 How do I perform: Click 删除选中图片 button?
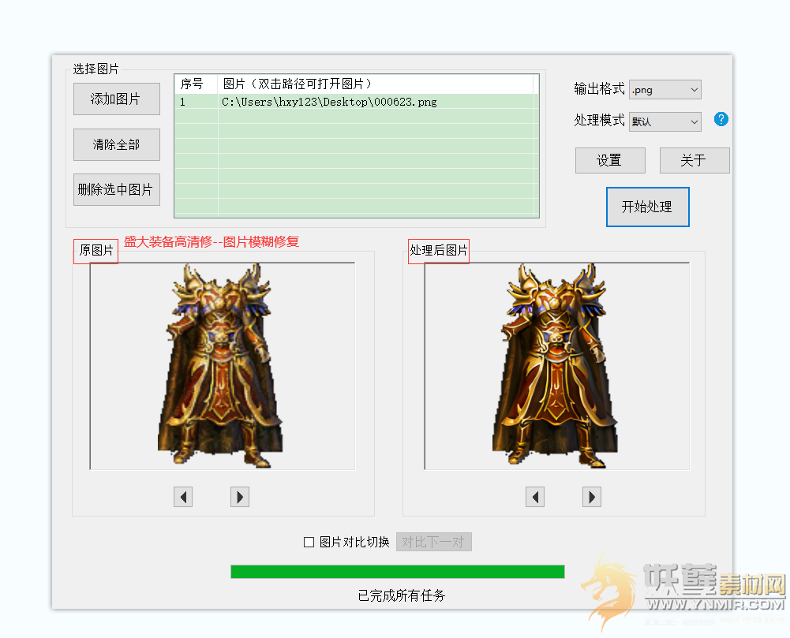coord(116,189)
